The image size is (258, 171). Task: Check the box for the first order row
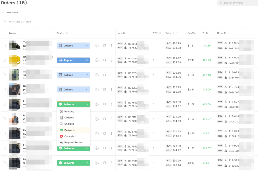click(x=4, y=46)
